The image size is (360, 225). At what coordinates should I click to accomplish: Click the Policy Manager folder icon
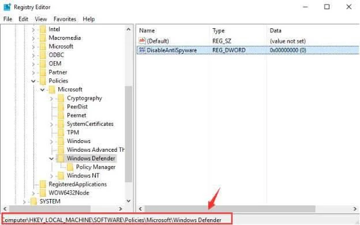tap(70, 167)
